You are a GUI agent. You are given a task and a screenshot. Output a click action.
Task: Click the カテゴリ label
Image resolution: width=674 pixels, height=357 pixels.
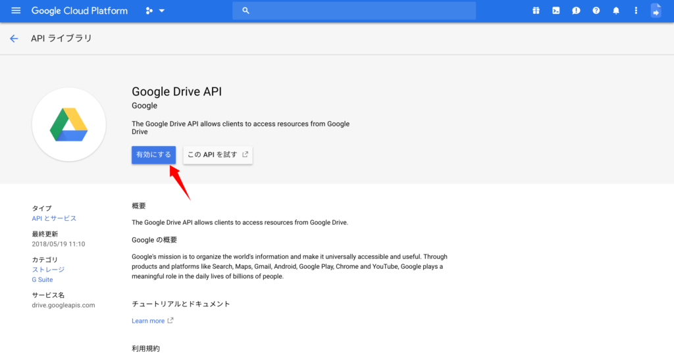(45, 260)
